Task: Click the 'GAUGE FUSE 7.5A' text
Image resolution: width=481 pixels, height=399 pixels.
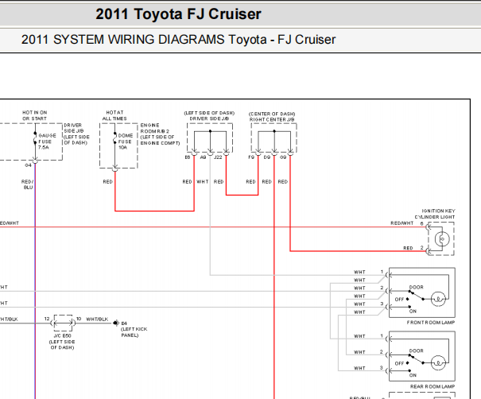Action: 47,141
